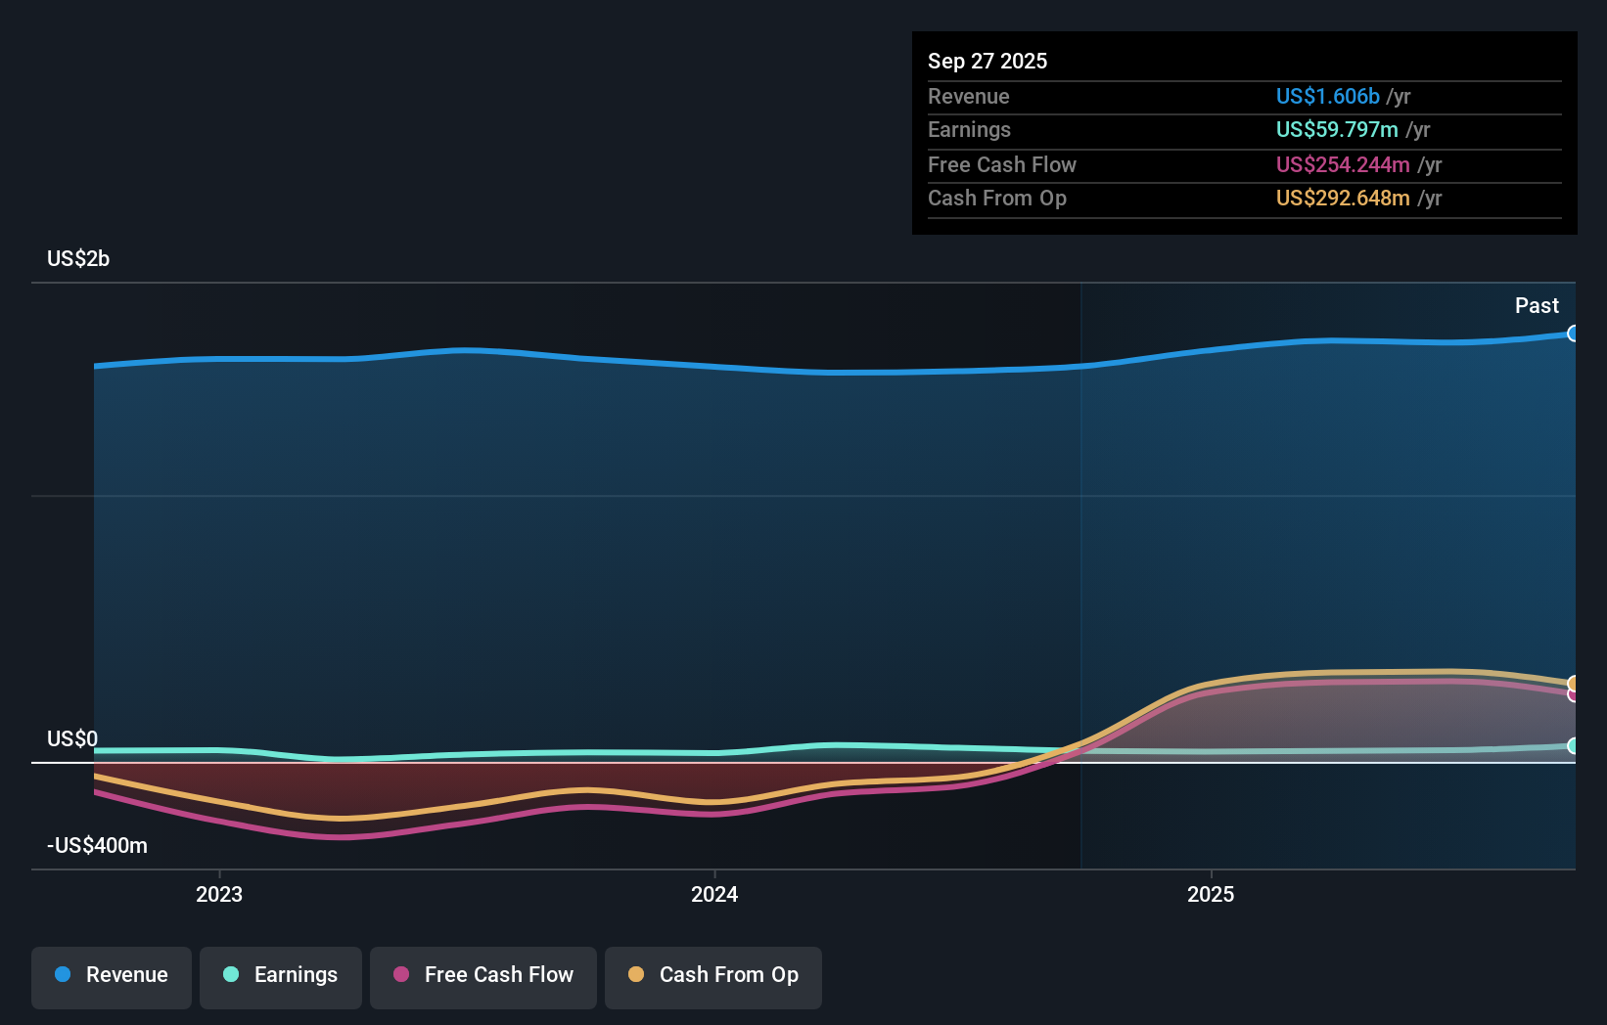
Task: Click the 2023 axis label
Action: pos(218,893)
